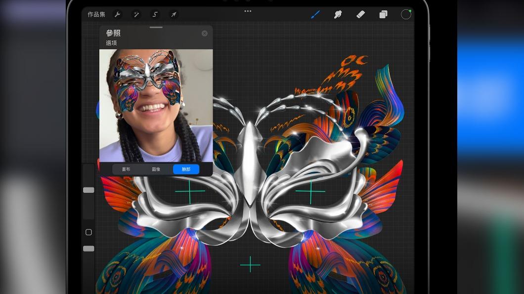524x294 pixels.
Task: Select the Eraser tool
Action: pyautogui.click(x=360, y=14)
